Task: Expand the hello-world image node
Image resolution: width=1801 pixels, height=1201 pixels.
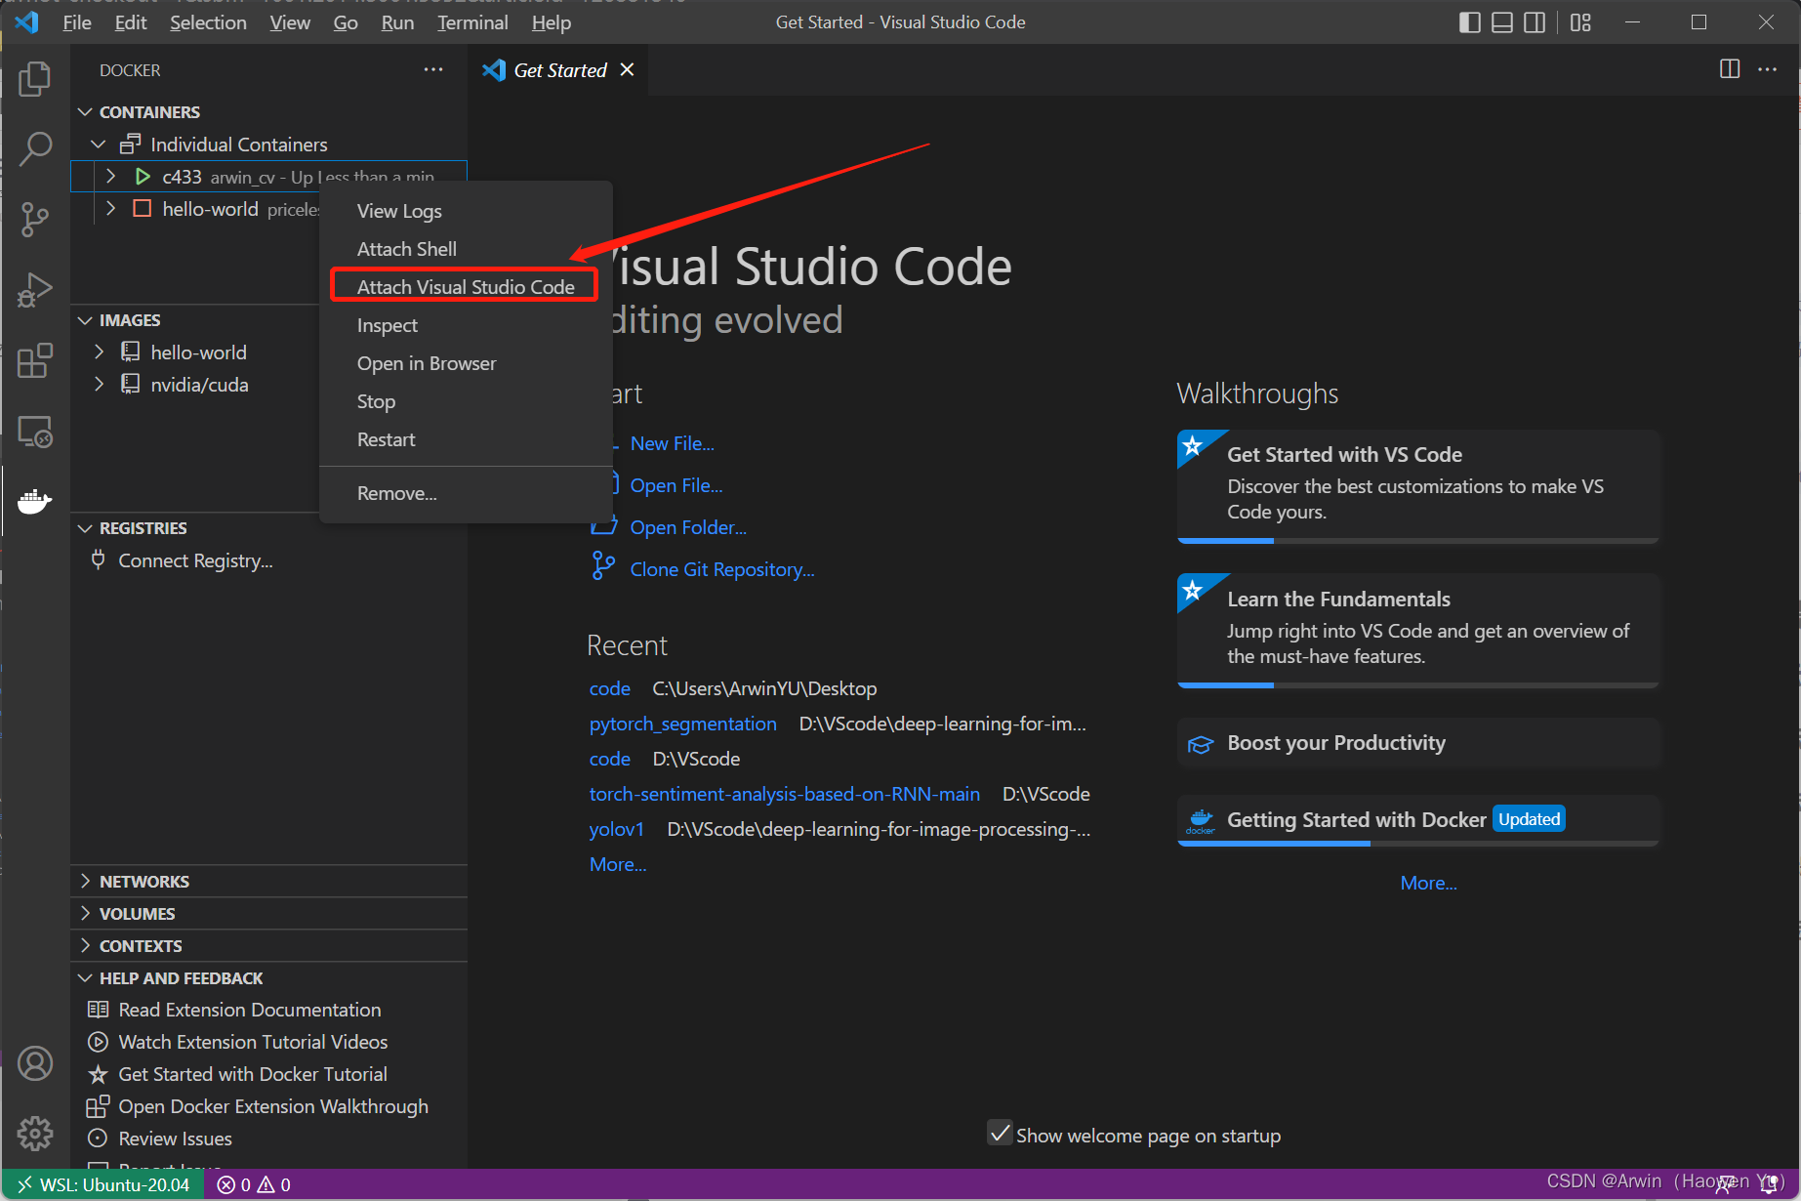Action: coord(99,352)
